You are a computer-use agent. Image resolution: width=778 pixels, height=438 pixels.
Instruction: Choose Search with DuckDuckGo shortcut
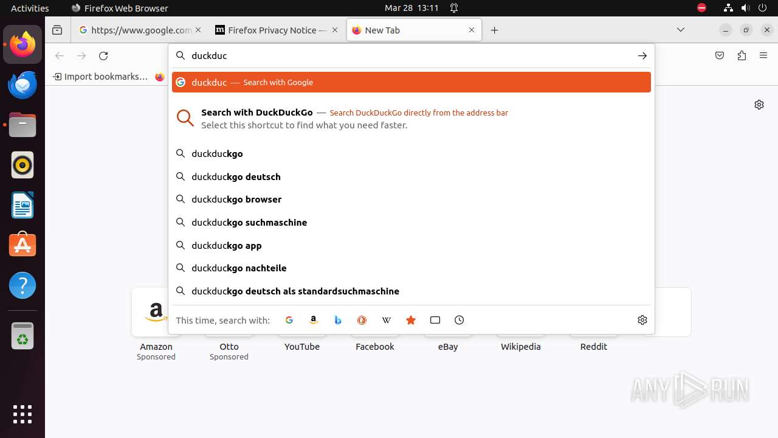pyautogui.click(x=411, y=119)
